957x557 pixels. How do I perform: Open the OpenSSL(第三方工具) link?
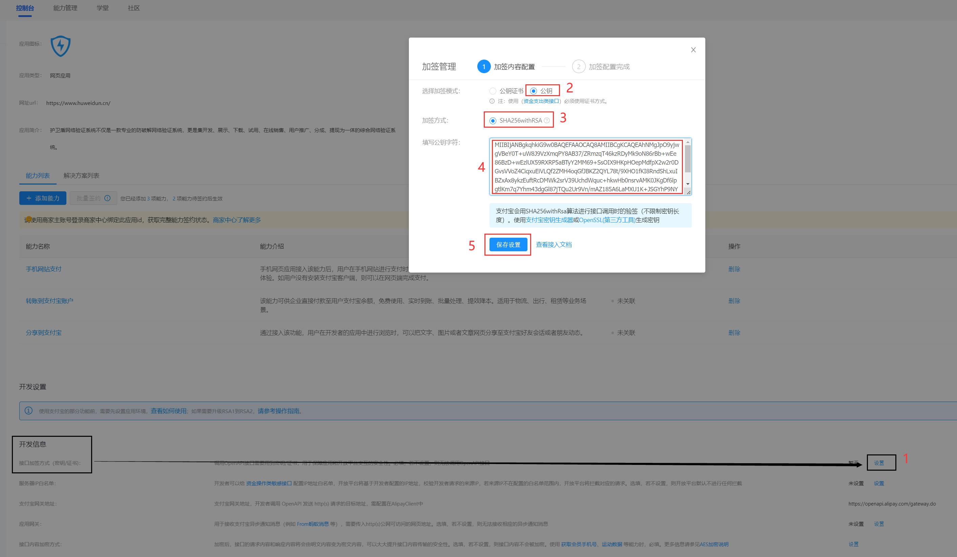pos(607,220)
